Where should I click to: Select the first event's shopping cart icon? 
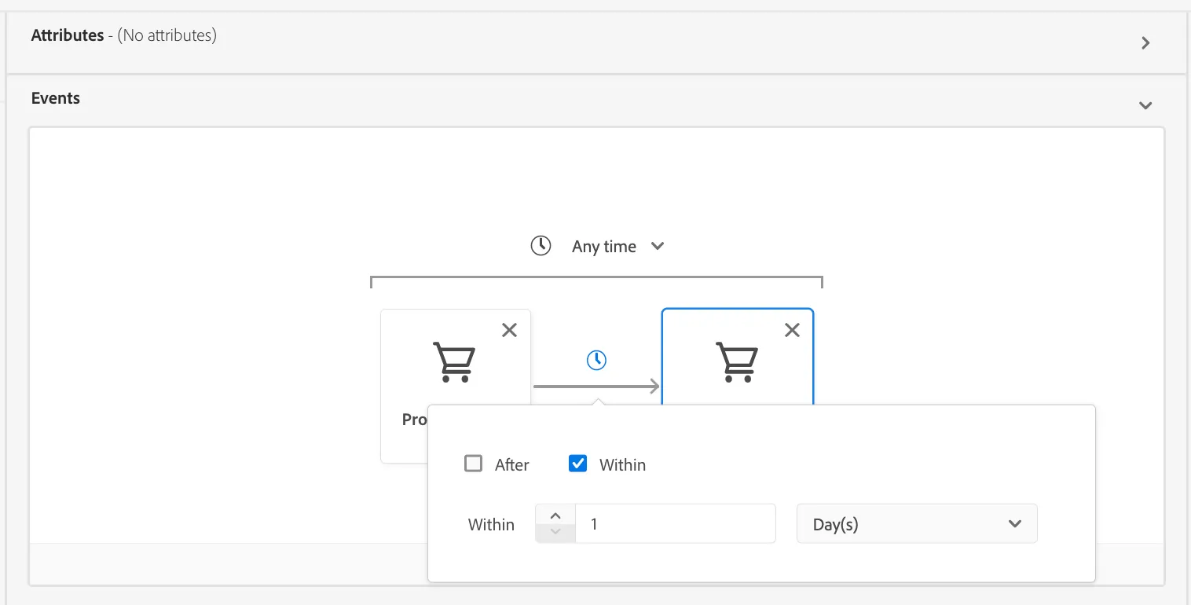coord(454,362)
